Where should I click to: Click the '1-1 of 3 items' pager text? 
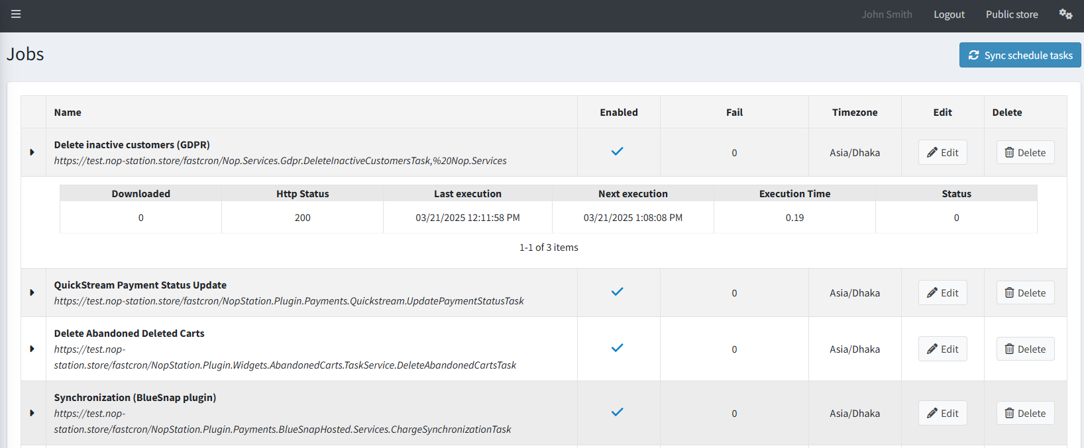(x=549, y=247)
